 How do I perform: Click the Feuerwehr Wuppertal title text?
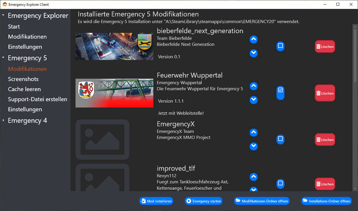[190, 75]
